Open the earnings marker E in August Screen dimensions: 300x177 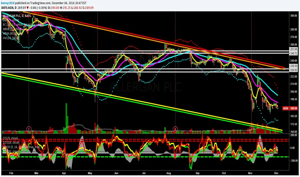(x=175, y=129)
